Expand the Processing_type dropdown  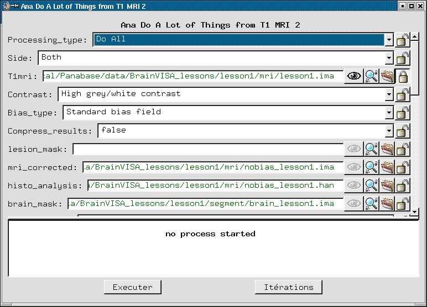(389, 40)
